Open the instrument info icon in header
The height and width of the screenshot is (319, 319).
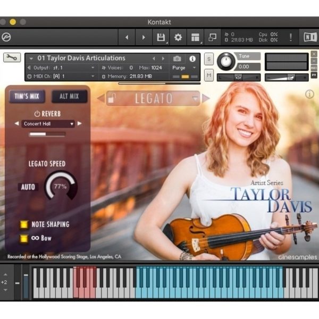coord(192,59)
